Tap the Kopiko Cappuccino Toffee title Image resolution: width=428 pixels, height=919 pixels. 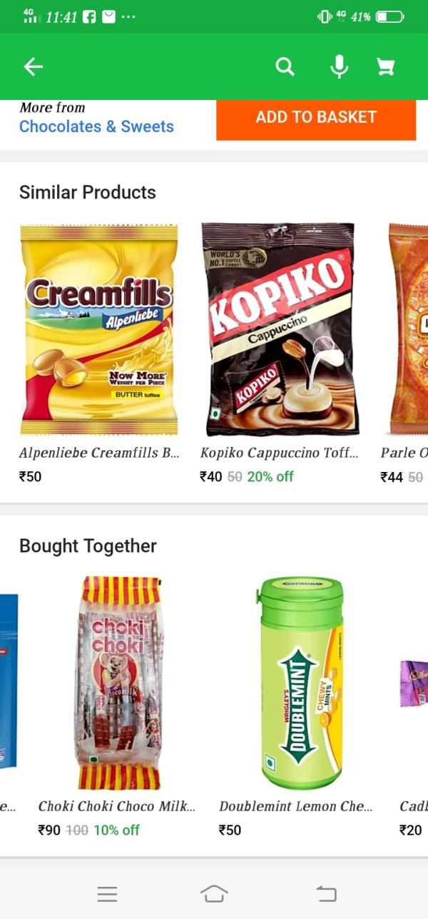click(x=280, y=453)
